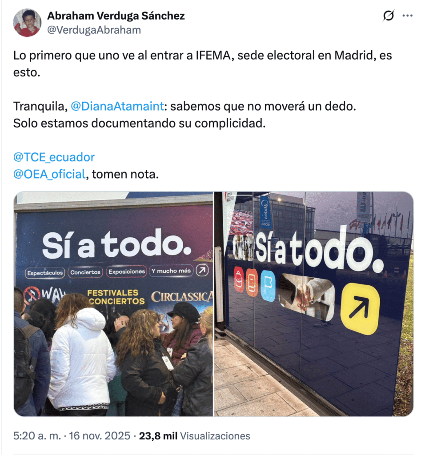The height and width of the screenshot is (455, 425).
Task: Open the Grok action icon
Action: [x=389, y=16]
